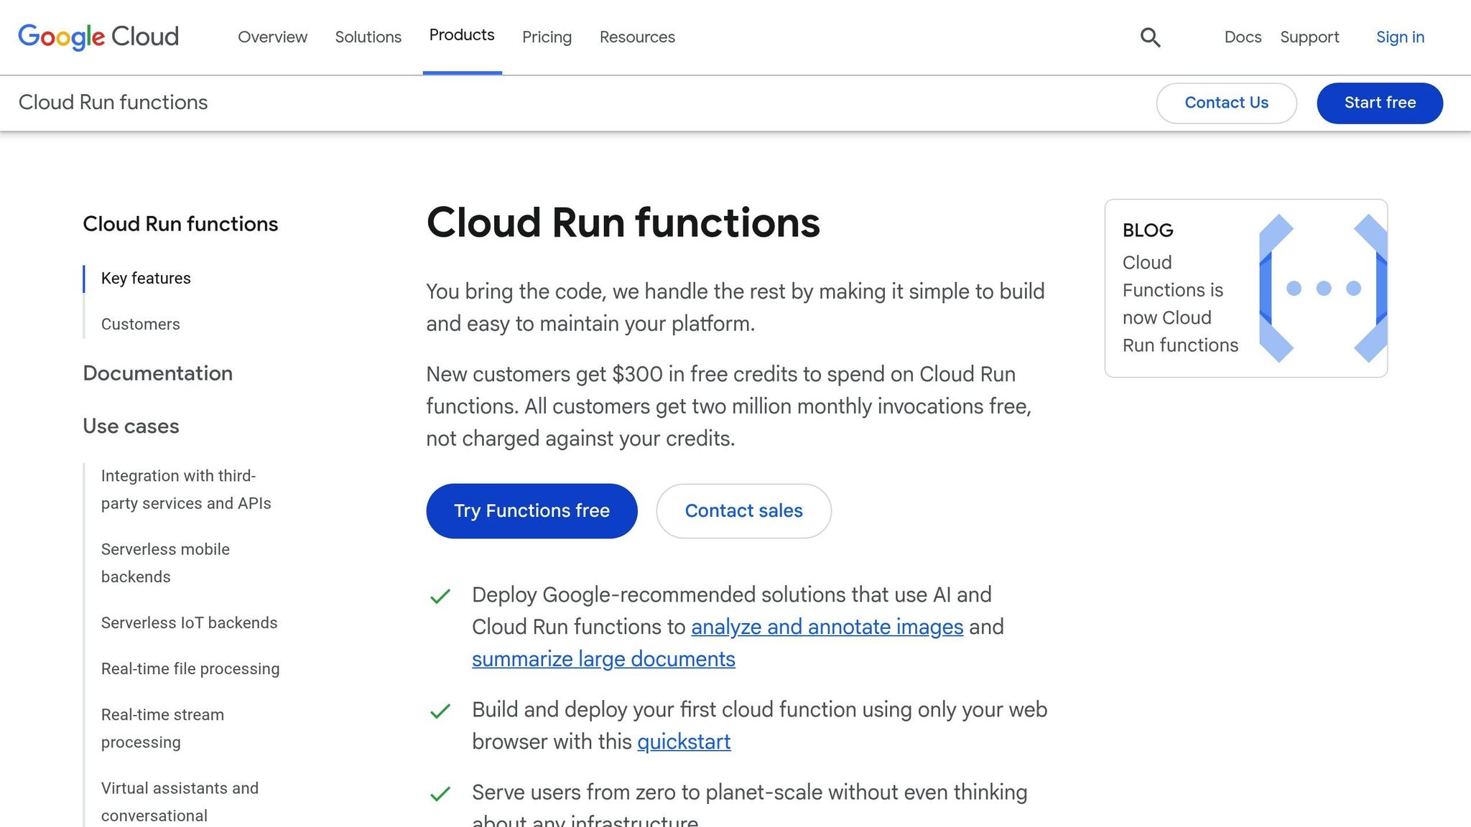The height and width of the screenshot is (827, 1471).
Task: Click the blog card brackets illustration
Action: click(1322, 288)
